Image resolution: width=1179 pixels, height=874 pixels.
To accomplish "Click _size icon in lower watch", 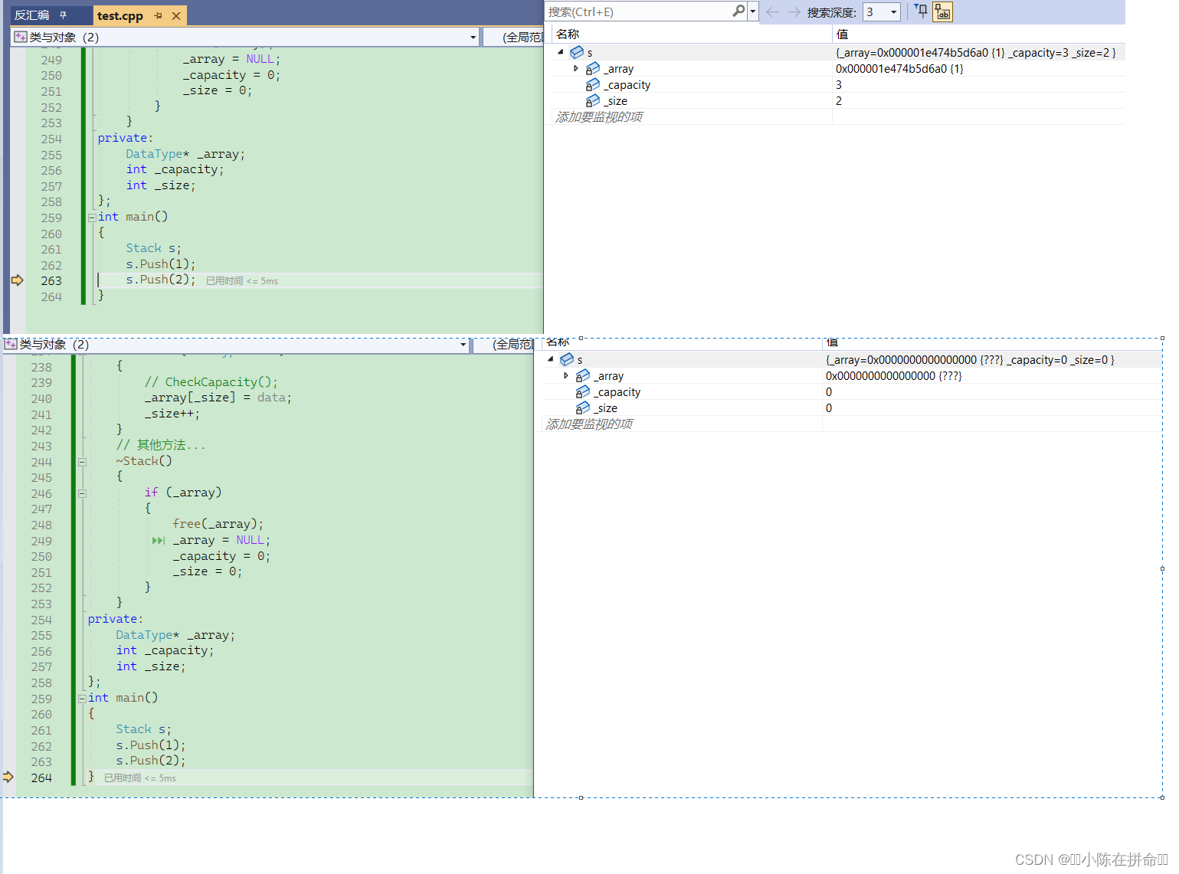I will pyautogui.click(x=583, y=408).
